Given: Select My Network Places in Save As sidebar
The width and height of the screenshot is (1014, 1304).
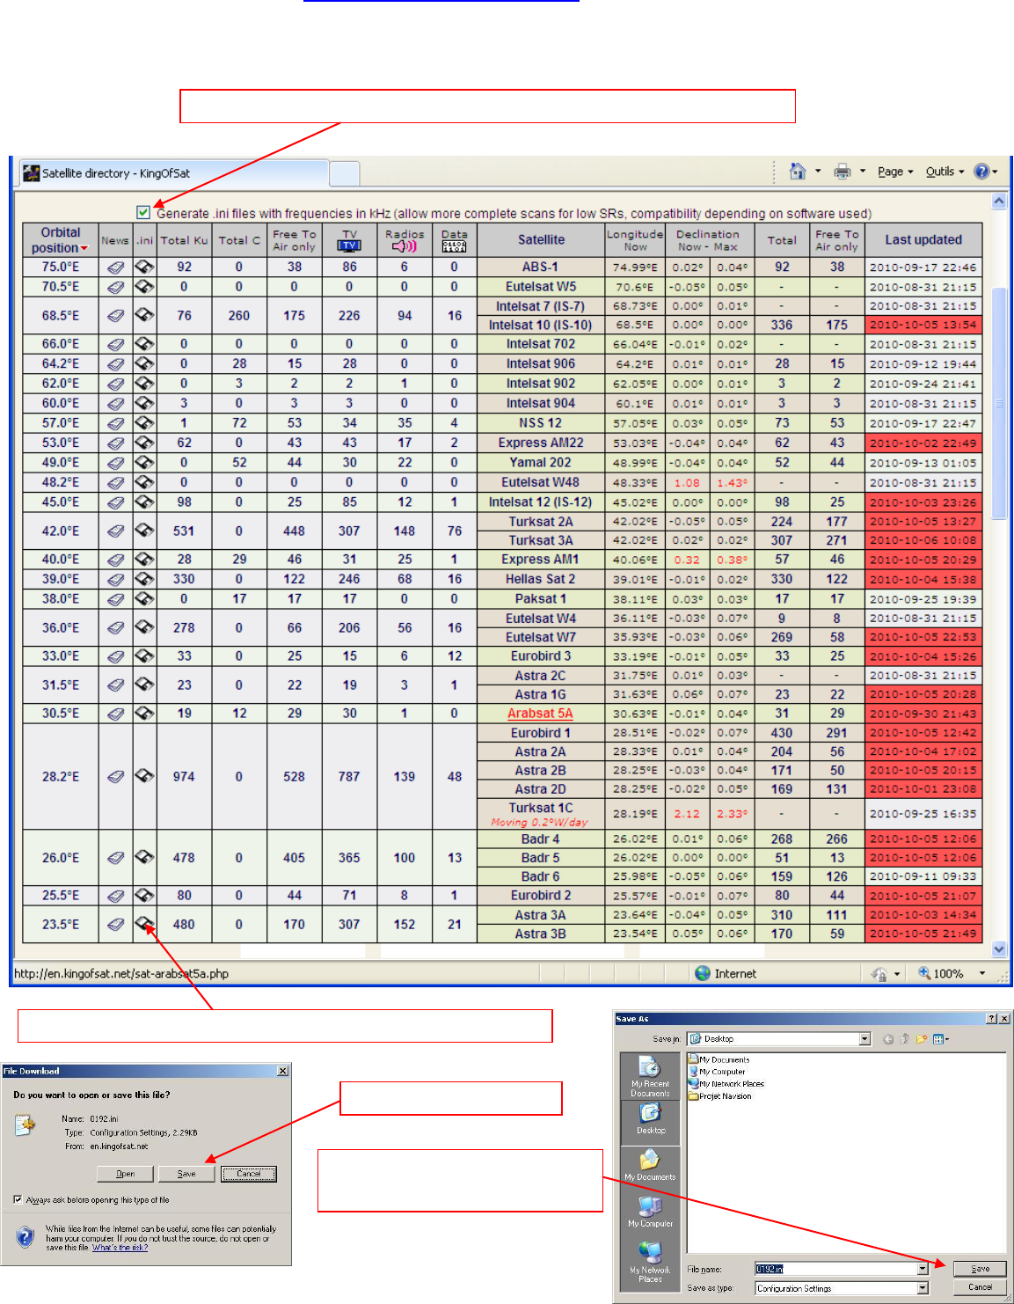Looking at the screenshot, I should click(650, 1263).
